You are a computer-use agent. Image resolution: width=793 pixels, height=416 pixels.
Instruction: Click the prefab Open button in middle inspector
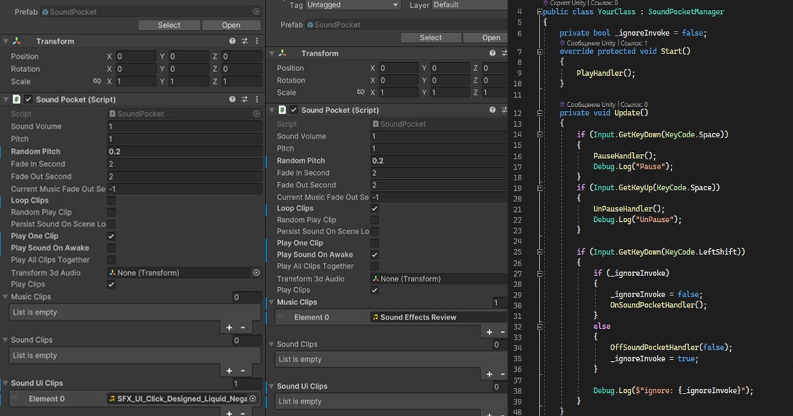pos(491,38)
